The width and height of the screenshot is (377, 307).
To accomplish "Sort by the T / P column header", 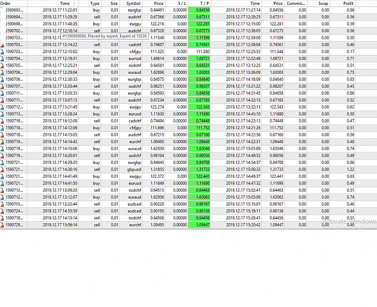I will (204, 4).
